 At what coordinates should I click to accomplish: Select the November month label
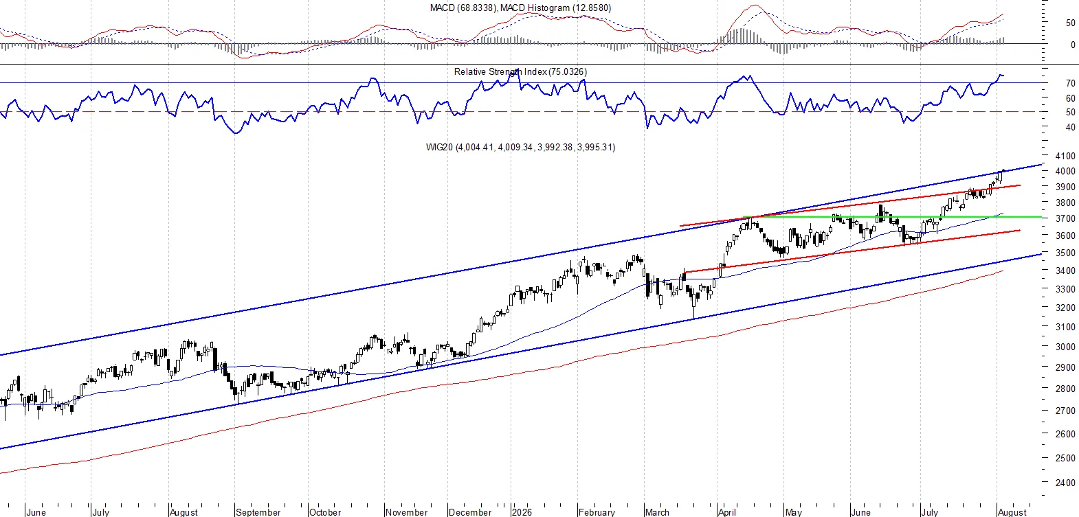pos(406,512)
